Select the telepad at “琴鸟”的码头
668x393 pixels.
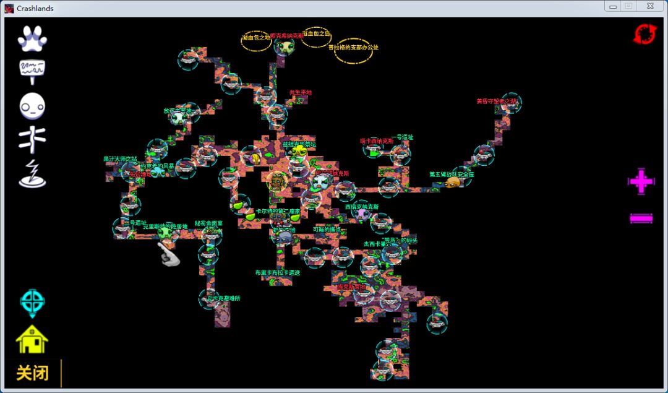tap(392, 254)
